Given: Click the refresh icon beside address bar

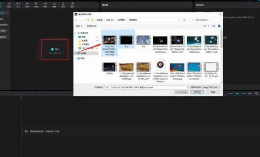Looking at the screenshot, I should pyautogui.click(x=184, y=20).
